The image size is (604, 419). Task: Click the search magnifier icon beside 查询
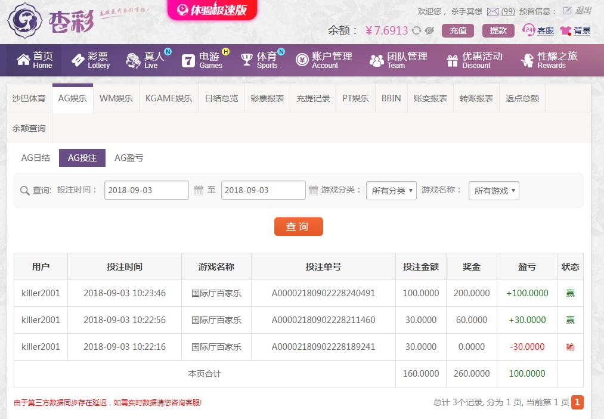[x=24, y=191]
